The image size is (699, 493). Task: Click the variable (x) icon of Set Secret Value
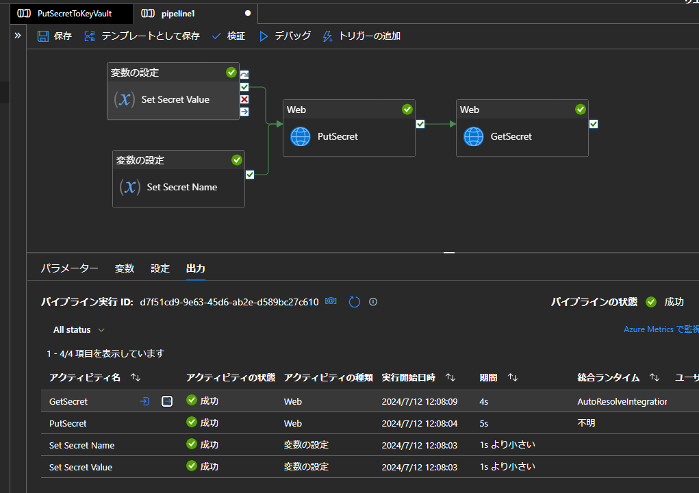125,99
